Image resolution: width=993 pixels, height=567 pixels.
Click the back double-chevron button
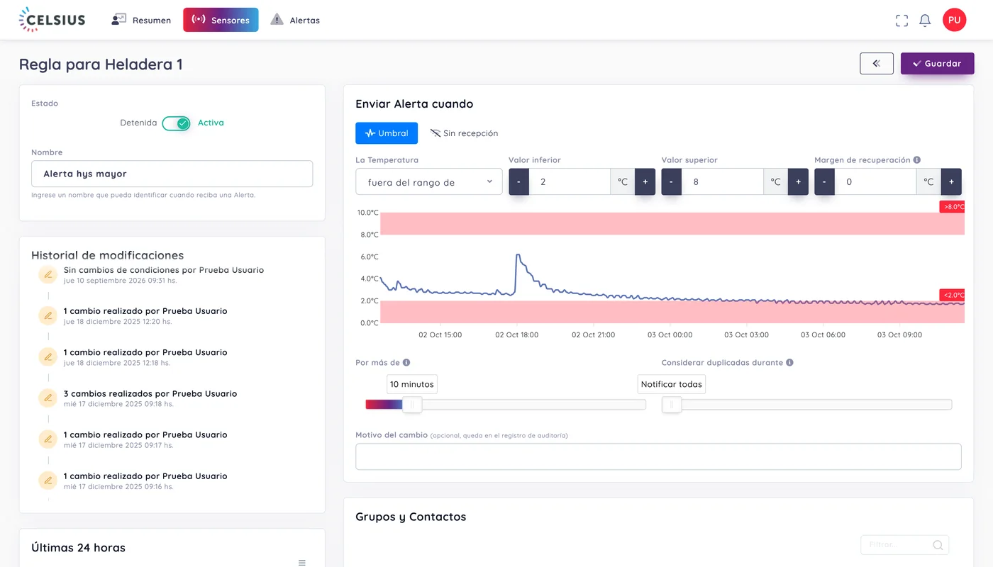tap(877, 64)
